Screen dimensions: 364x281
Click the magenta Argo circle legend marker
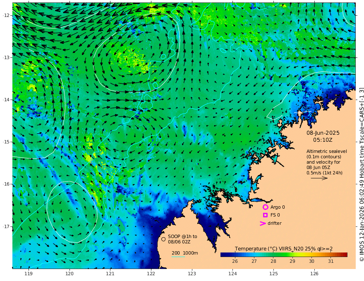tap(265, 207)
